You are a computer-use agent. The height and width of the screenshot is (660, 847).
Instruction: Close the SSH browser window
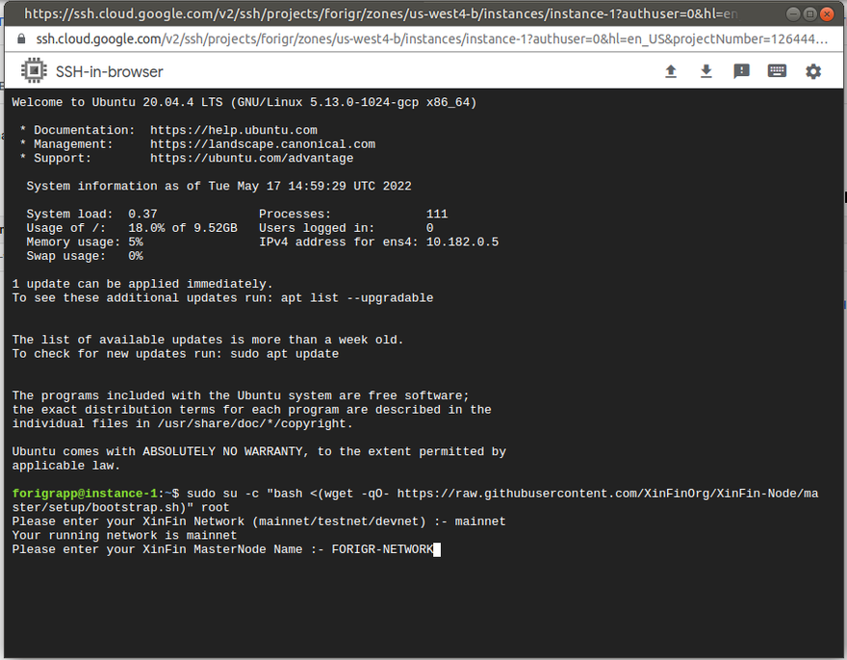(827, 14)
